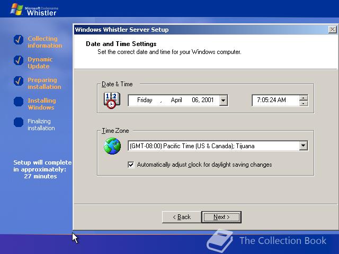339x254 pixels.
Task: Click the Installing Windows step bullet
Action: 19,102
